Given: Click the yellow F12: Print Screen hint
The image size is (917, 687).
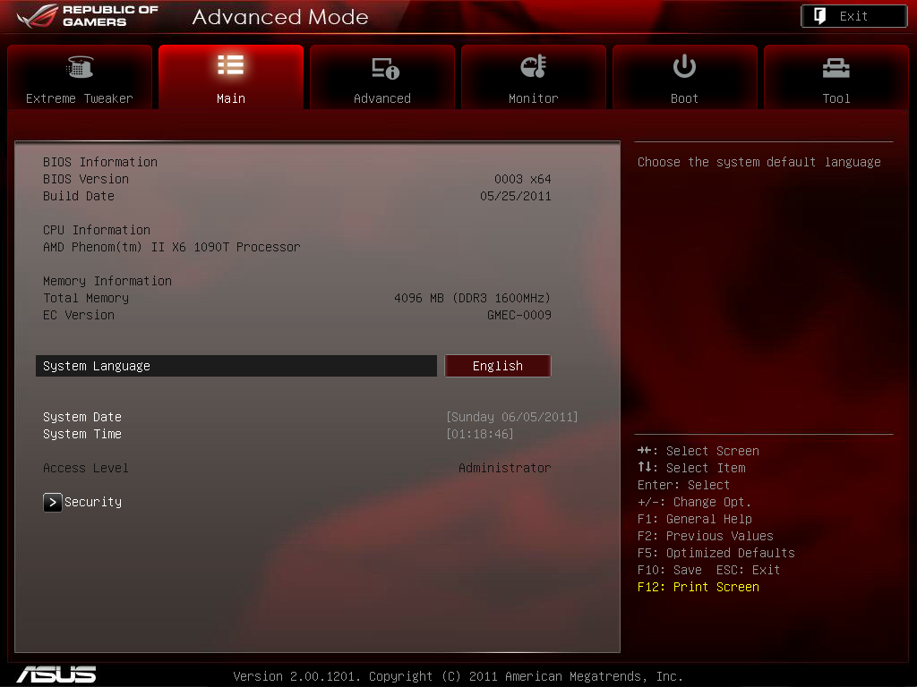Looking at the screenshot, I should (698, 586).
